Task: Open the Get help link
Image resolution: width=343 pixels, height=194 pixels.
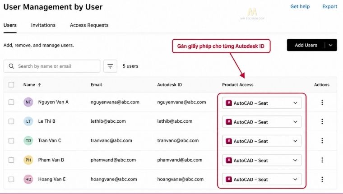Action: [x=300, y=7]
